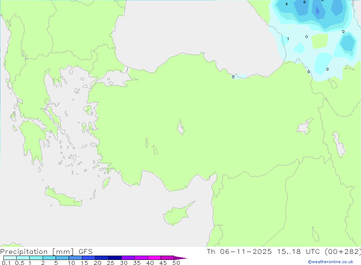361x265 pixels.
Task: Click the 2–5 mm legend color swatch
Action: pyautogui.click(x=49, y=258)
